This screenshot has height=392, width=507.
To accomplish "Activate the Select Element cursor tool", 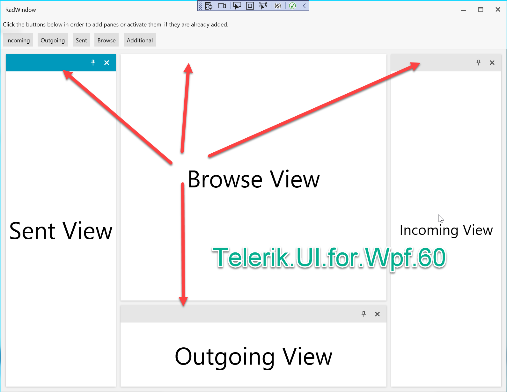I will click(237, 6).
